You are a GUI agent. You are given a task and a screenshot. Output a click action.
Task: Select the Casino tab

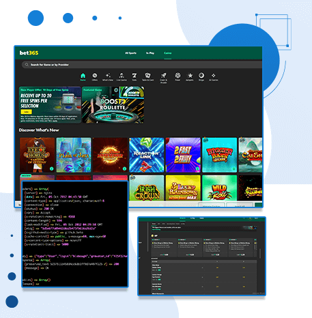coord(168,53)
